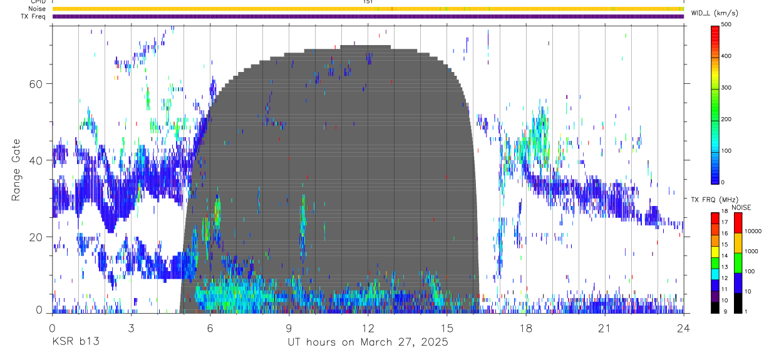
Task: Click the '16' label in the TX FRQ legend
Action: pos(725,234)
